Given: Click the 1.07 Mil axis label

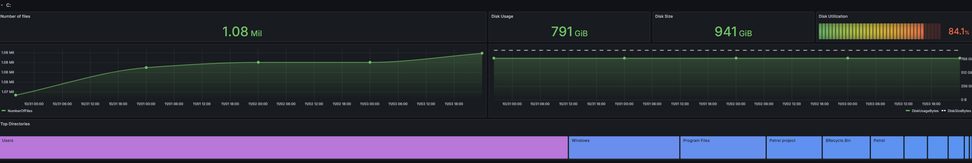Looking at the screenshot, I should click(x=8, y=92).
